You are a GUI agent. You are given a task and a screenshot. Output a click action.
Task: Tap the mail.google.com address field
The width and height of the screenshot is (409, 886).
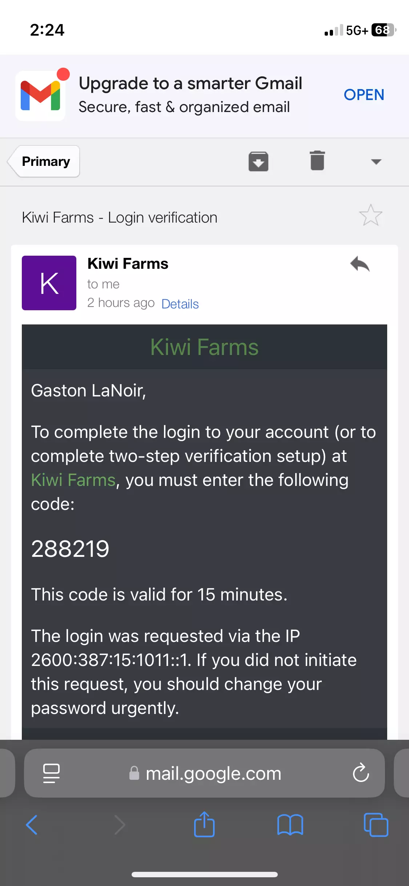[213, 774]
